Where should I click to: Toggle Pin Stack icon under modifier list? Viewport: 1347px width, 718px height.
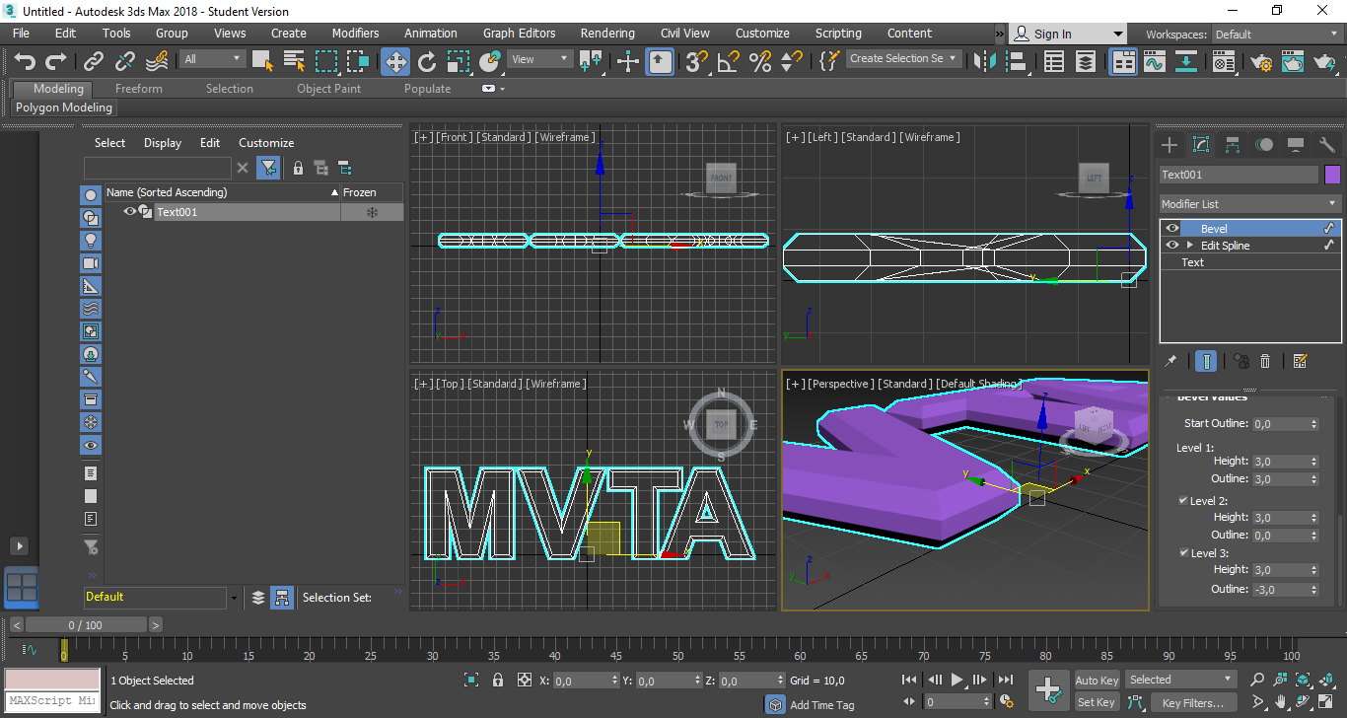coord(1170,361)
